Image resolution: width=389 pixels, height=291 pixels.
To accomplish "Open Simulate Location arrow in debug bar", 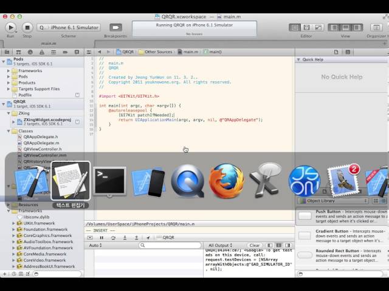I will coord(148,238).
